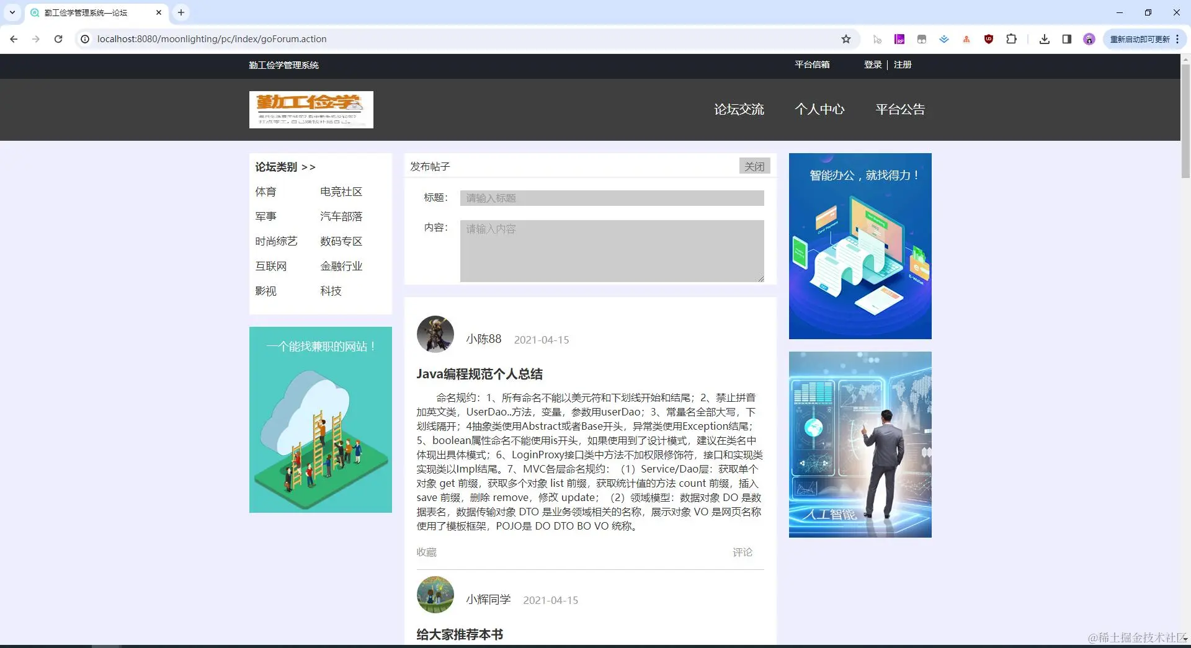Viewport: 1191px width, 648px height.
Task: Select the 科技 forum category
Action: pyautogui.click(x=331, y=291)
